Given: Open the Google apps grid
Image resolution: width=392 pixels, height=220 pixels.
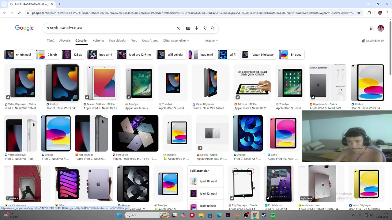Looking at the screenshot, I should (x=372, y=28).
